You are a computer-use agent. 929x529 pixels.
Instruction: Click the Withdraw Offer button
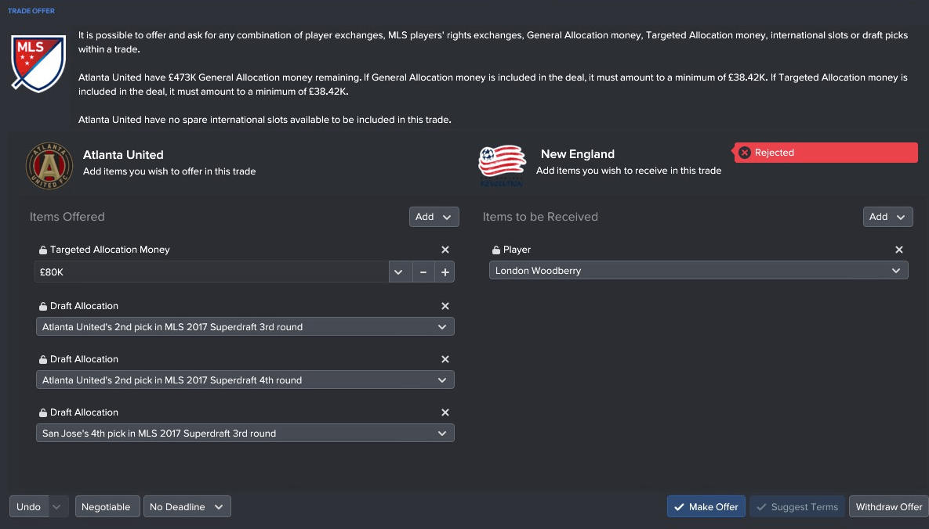tap(889, 506)
